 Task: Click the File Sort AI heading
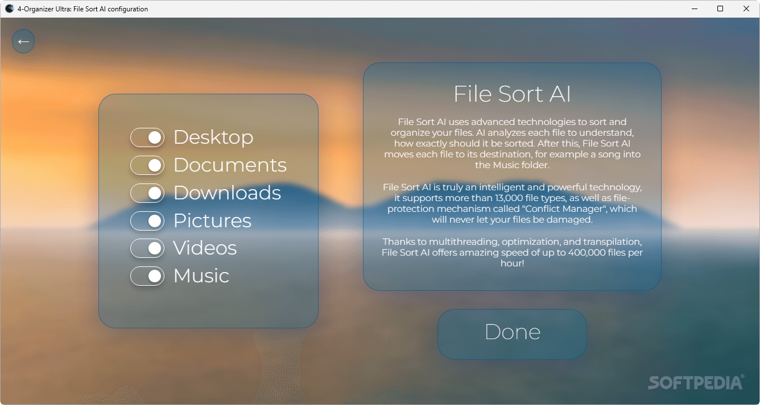(x=512, y=94)
